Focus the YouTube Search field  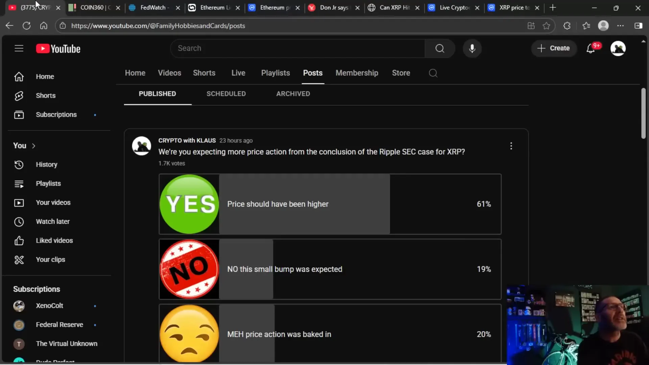297,48
